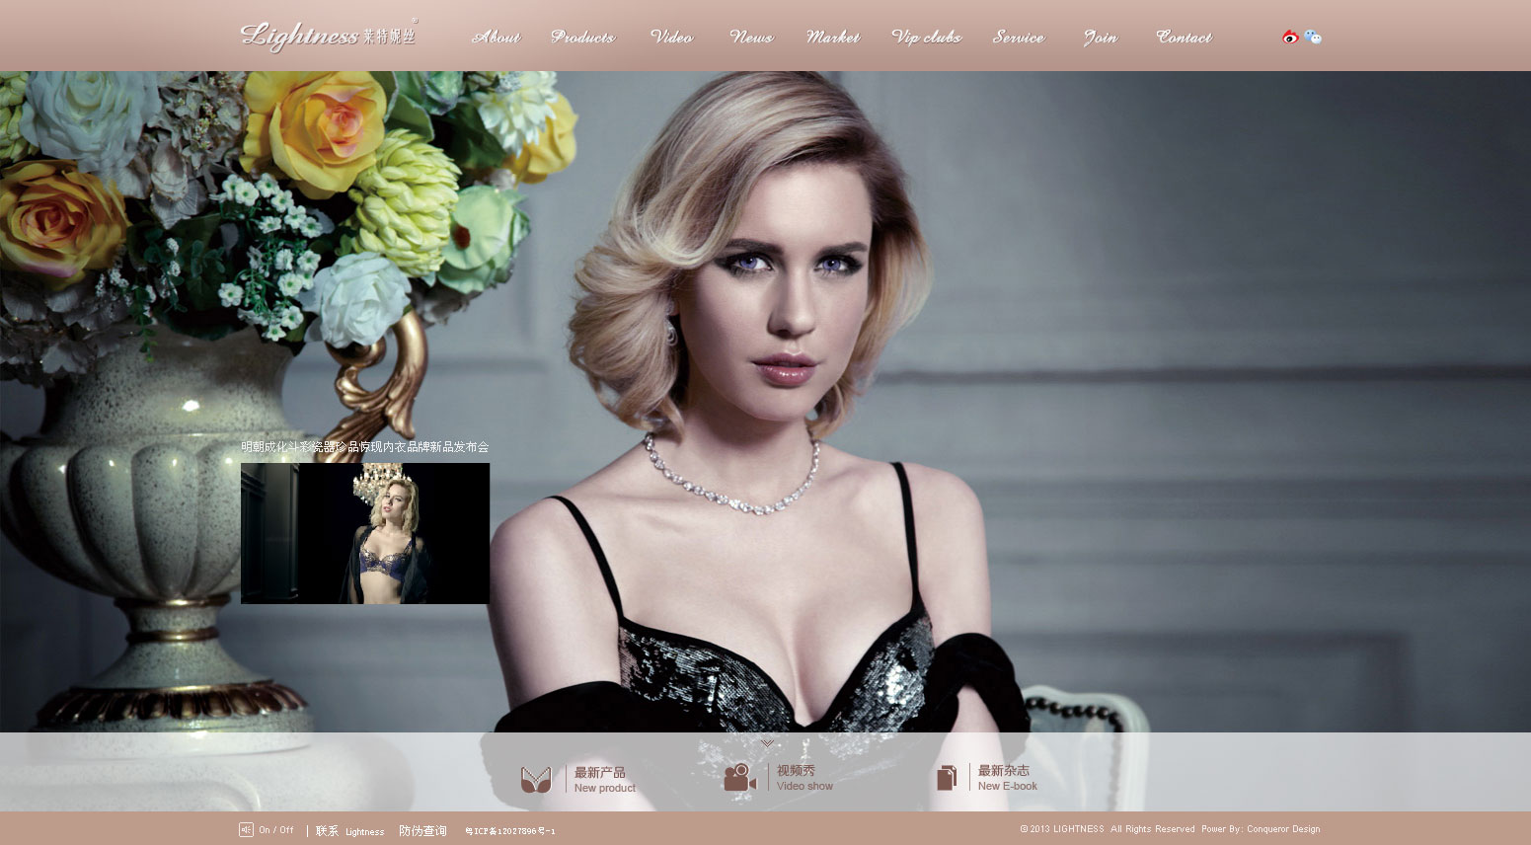Open the lingerie show video thumbnail
This screenshot has height=845, width=1531.
coord(365,533)
